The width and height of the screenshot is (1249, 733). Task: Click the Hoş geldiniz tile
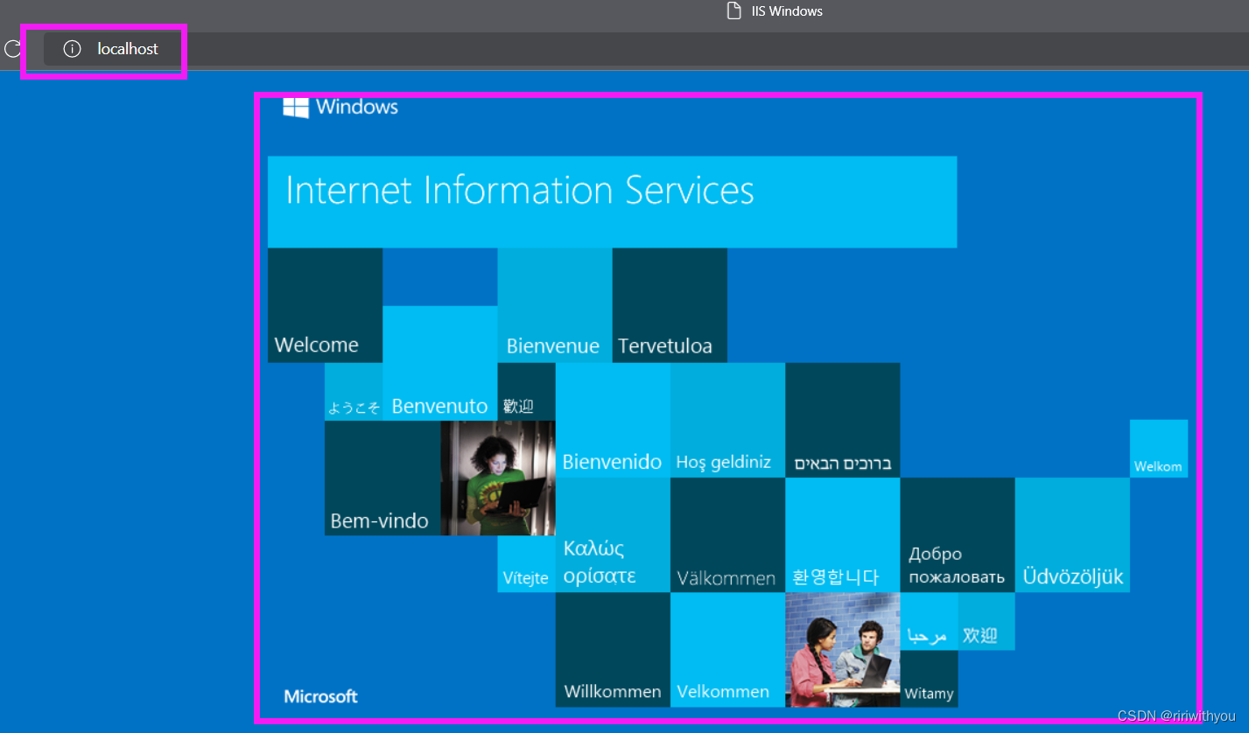click(727, 420)
